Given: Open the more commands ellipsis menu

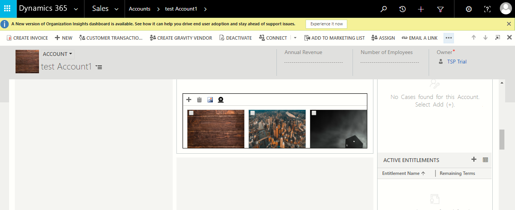Looking at the screenshot, I should coord(449,38).
